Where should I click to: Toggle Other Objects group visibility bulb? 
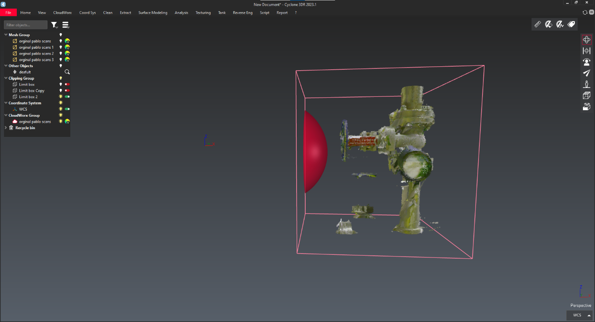pyautogui.click(x=61, y=66)
